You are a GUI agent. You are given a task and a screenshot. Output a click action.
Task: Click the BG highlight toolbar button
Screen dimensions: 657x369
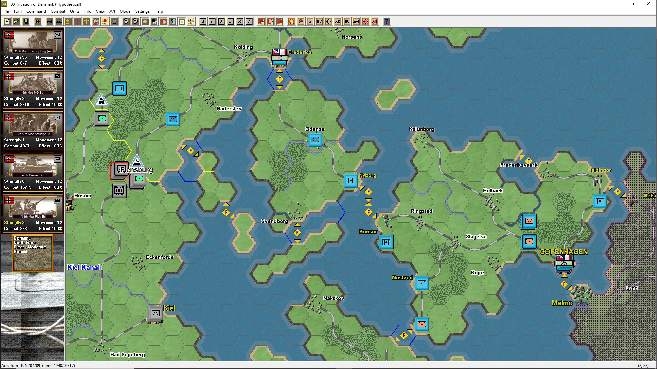point(319,22)
